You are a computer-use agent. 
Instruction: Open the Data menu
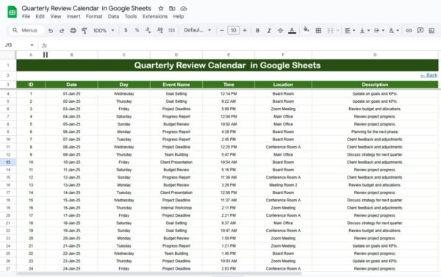pos(113,17)
